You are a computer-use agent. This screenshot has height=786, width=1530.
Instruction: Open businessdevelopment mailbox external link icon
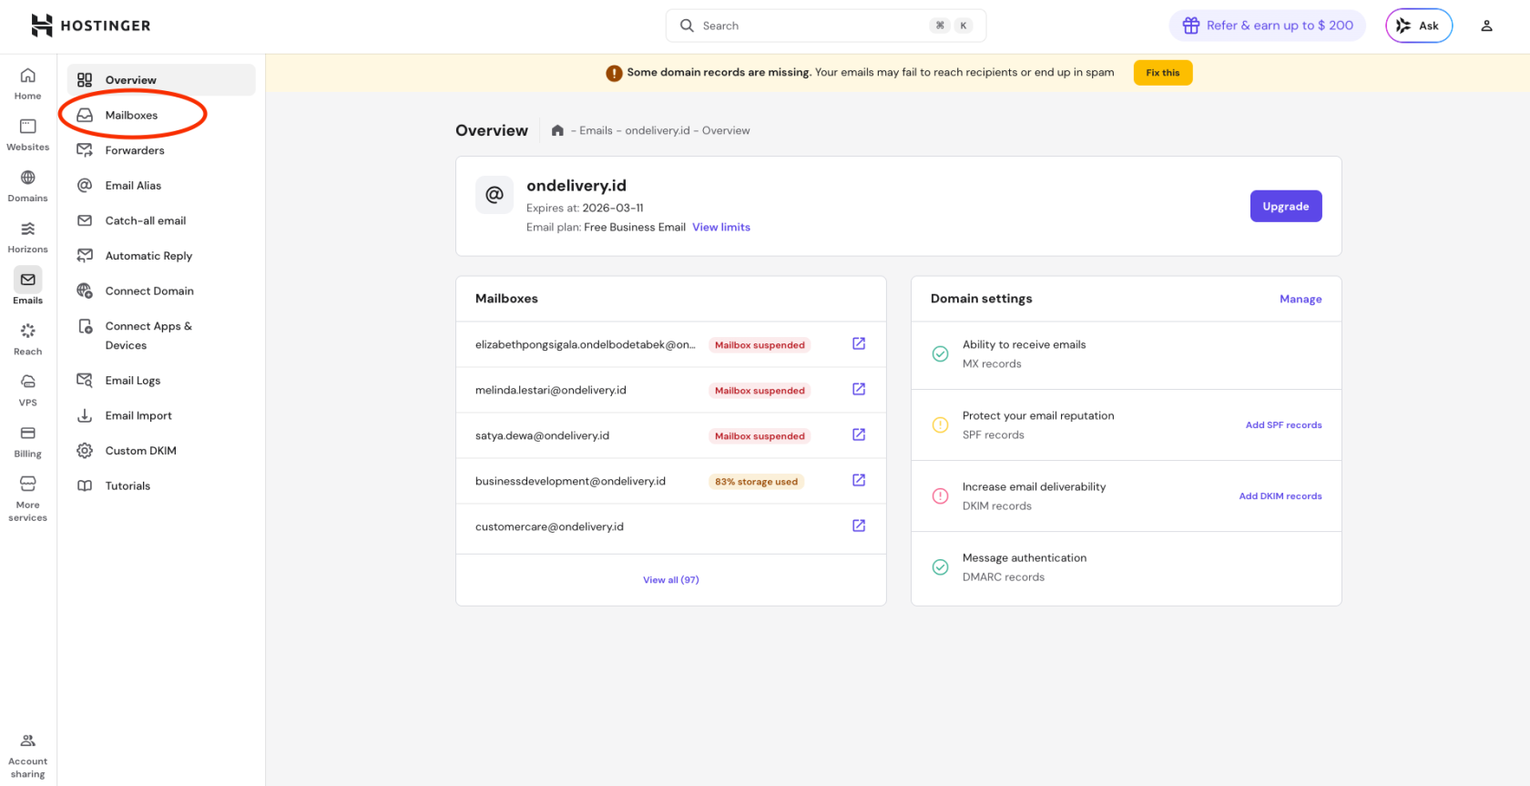click(858, 480)
